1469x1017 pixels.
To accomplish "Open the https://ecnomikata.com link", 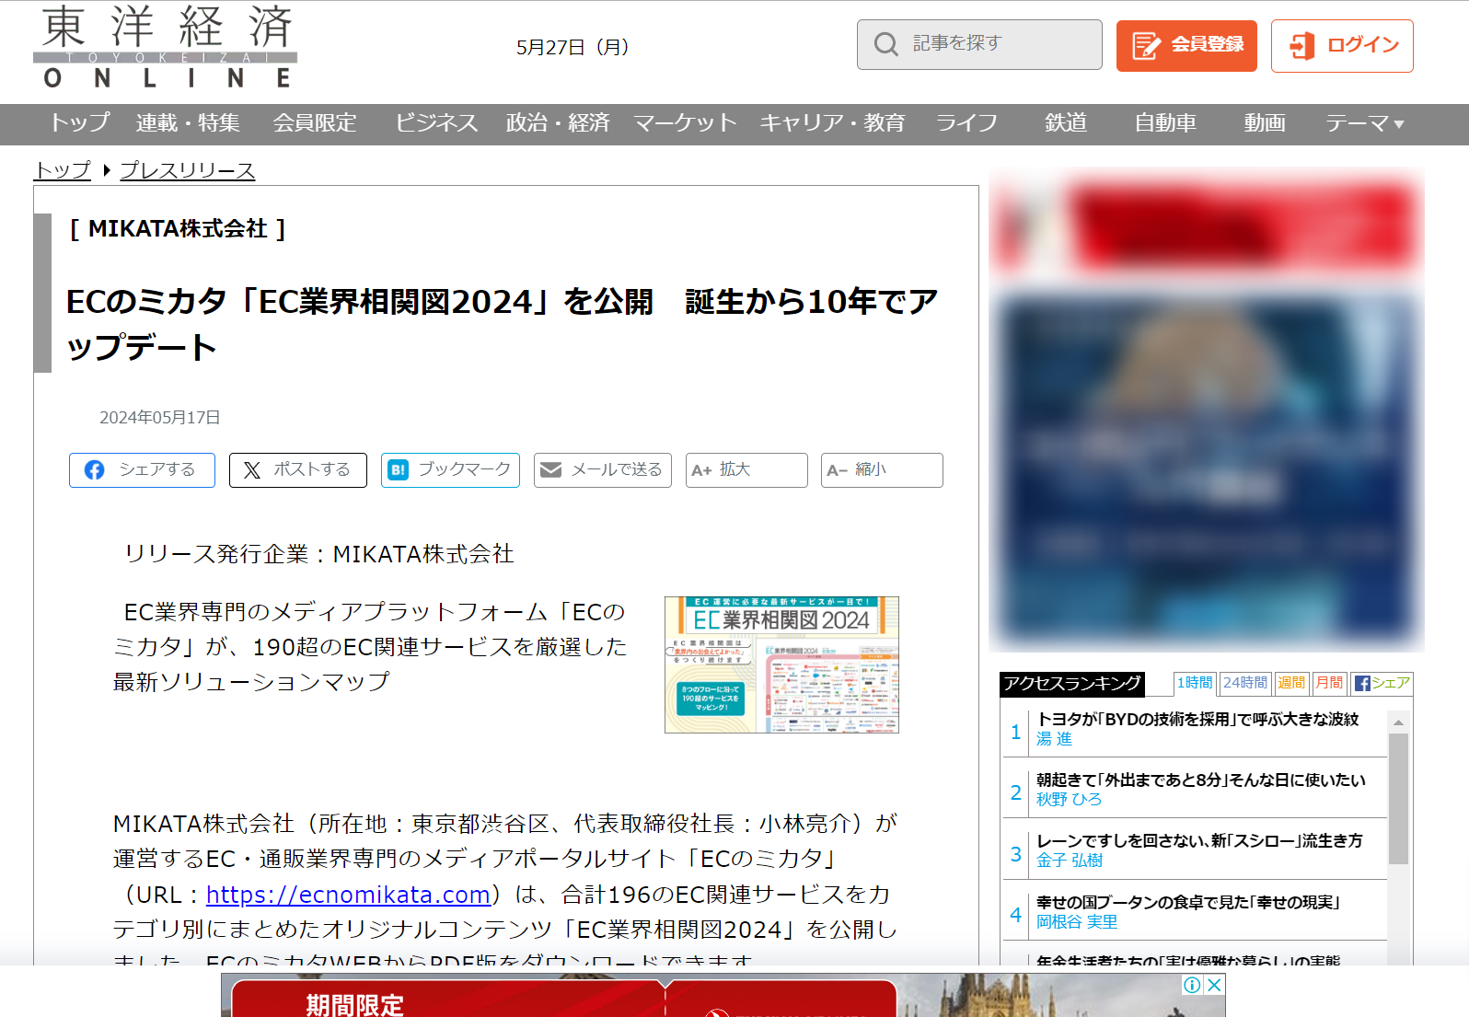I will tap(348, 895).
